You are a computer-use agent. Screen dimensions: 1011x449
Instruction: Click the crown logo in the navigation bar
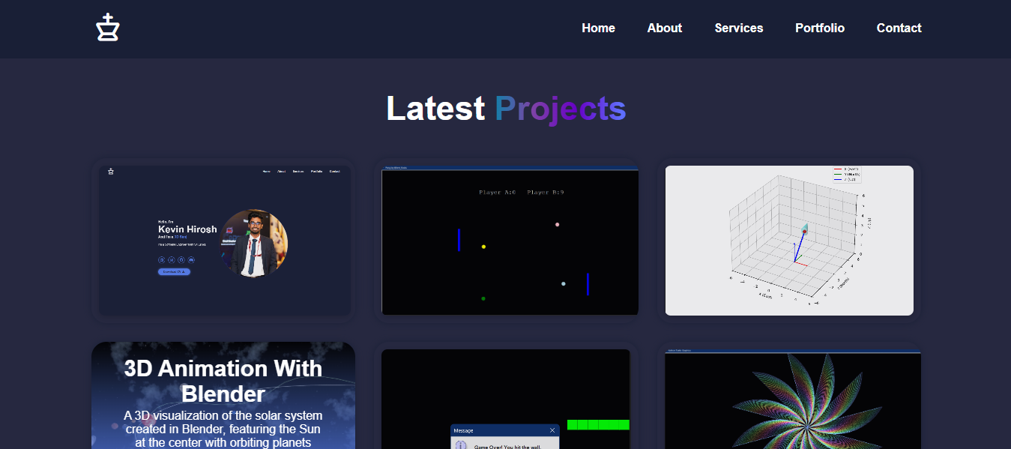pyautogui.click(x=107, y=27)
